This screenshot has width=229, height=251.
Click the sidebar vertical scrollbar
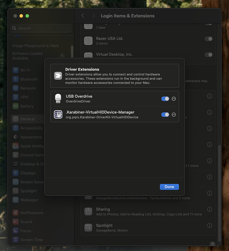point(72,51)
